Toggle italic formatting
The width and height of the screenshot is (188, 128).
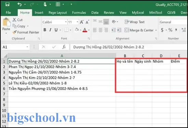50,30
